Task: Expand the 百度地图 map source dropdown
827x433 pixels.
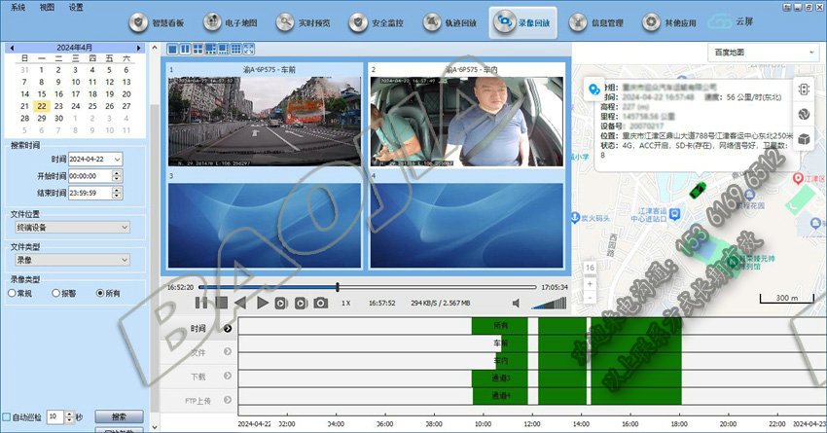Action: [764, 52]
